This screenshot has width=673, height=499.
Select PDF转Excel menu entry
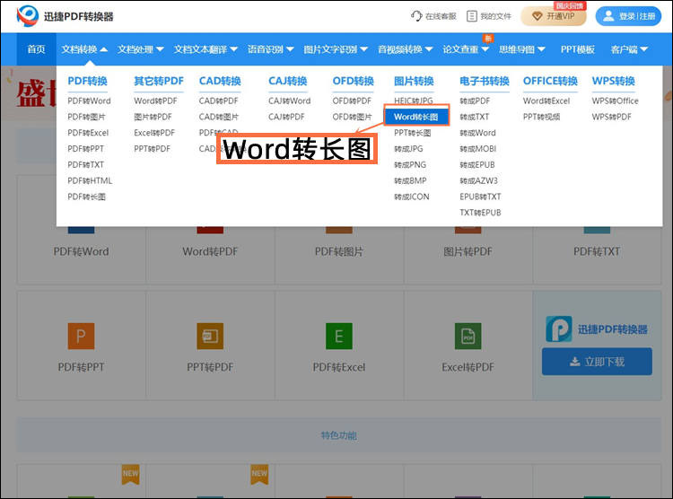(x=88, y=133)
